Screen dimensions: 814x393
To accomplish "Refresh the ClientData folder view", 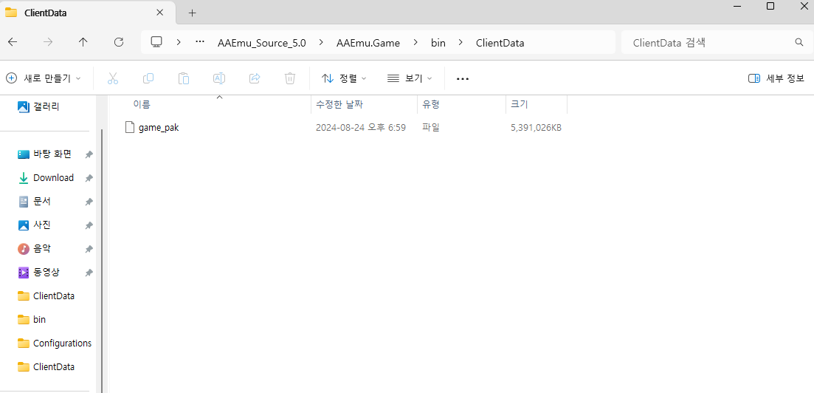I will click(118, 43).
